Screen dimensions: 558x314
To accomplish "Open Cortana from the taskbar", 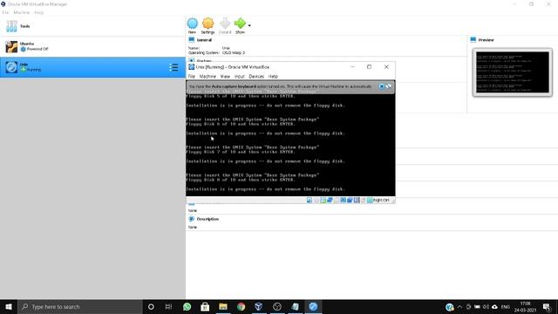I will 151,306.
